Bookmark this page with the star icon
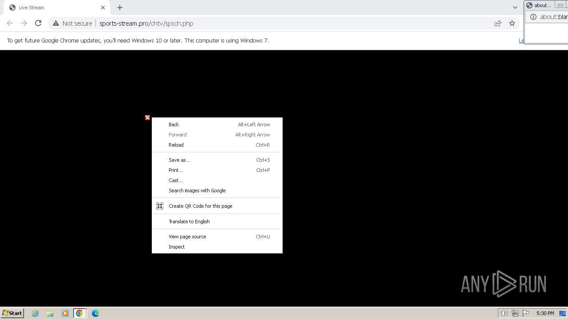The width and height of the screenshot is (568, 319). (512, 23)
